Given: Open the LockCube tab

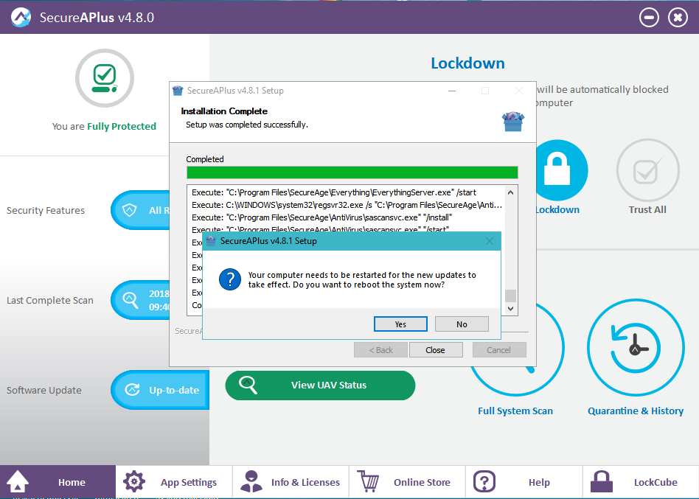Looking at the screenshot, I should [x=641, y=482].
